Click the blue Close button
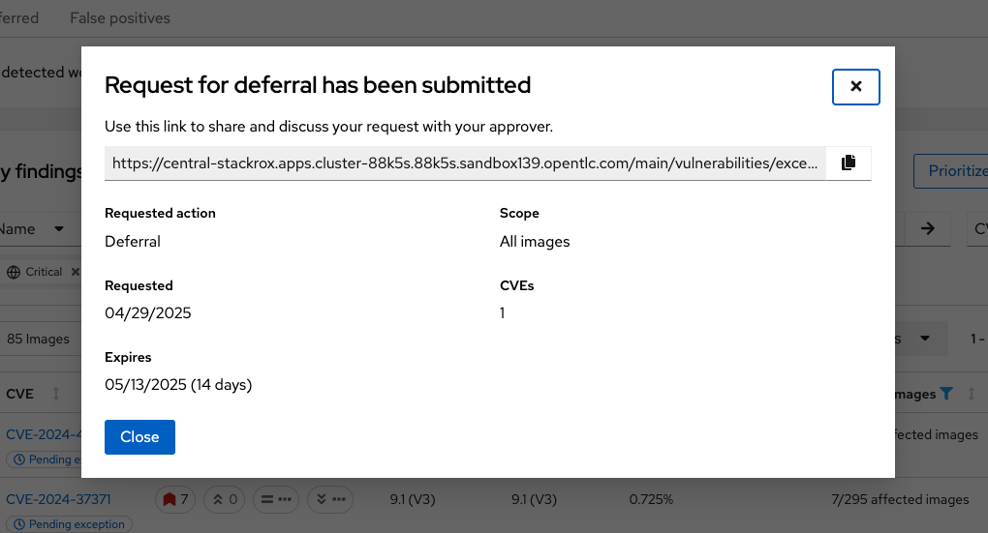Image resolution: width=988 pixels, height=533 pixels. point(139,436)
